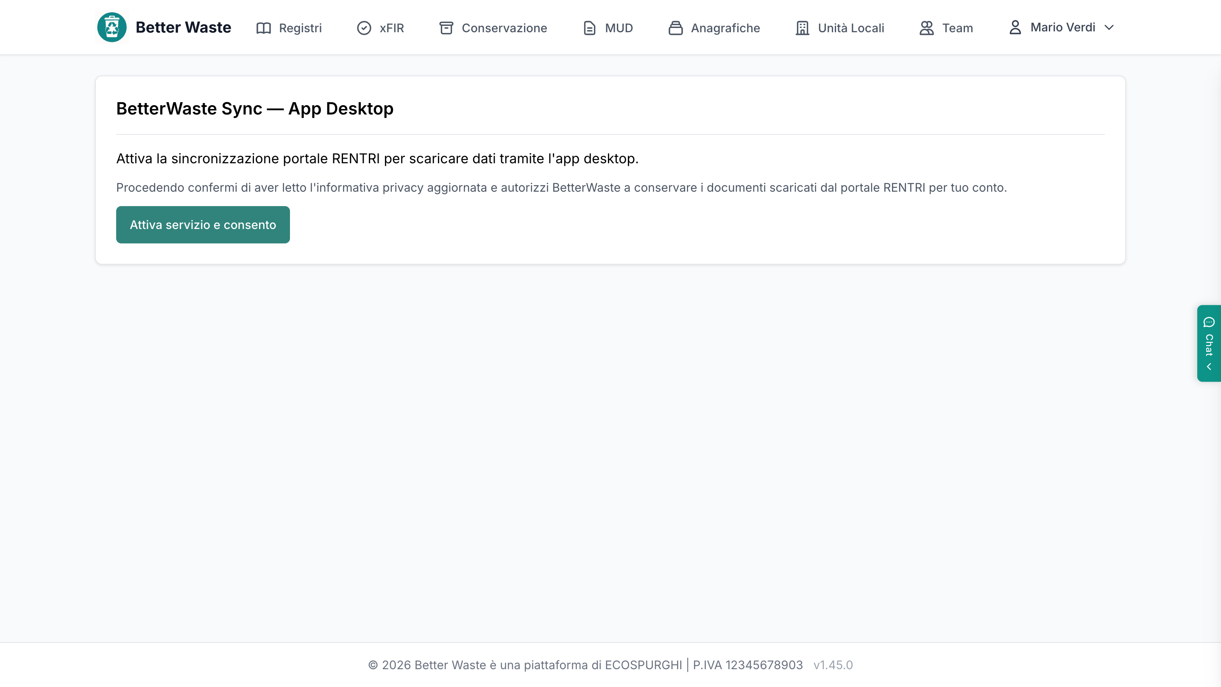Click the xFIR checkmark circle icon
Viewport: 1221px width, 687px height.
(x=364, y=28)
